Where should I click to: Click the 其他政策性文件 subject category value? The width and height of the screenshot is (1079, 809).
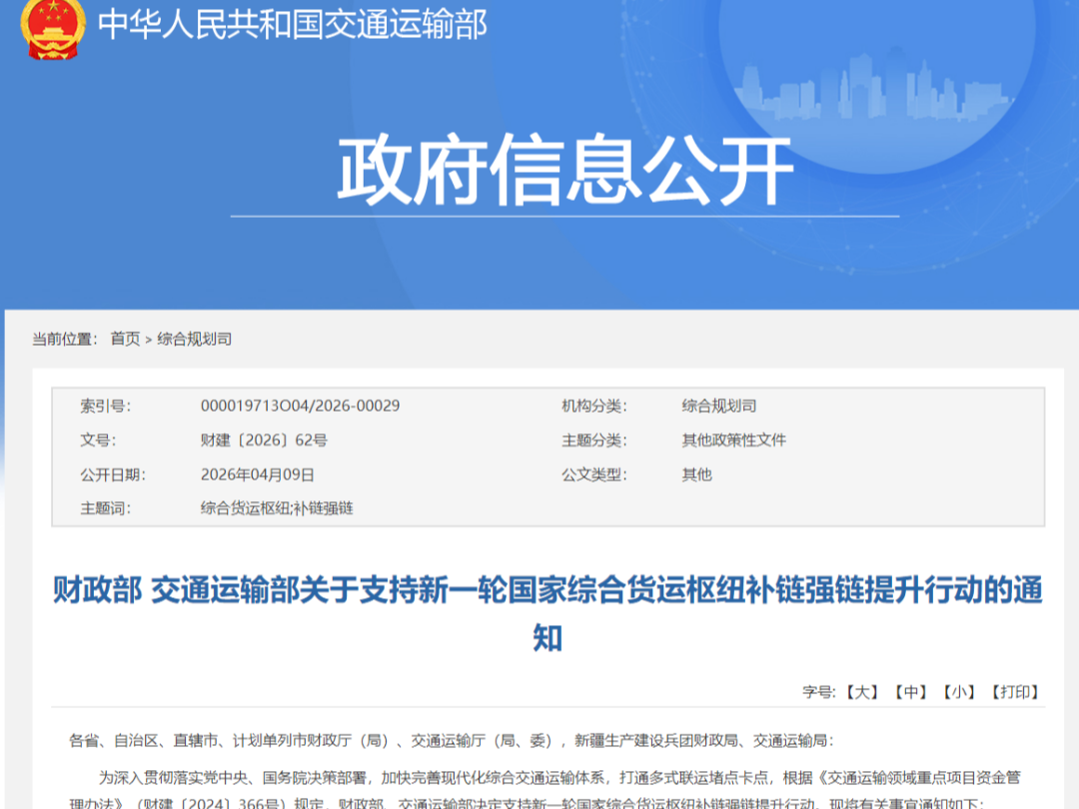pos(734,440)
